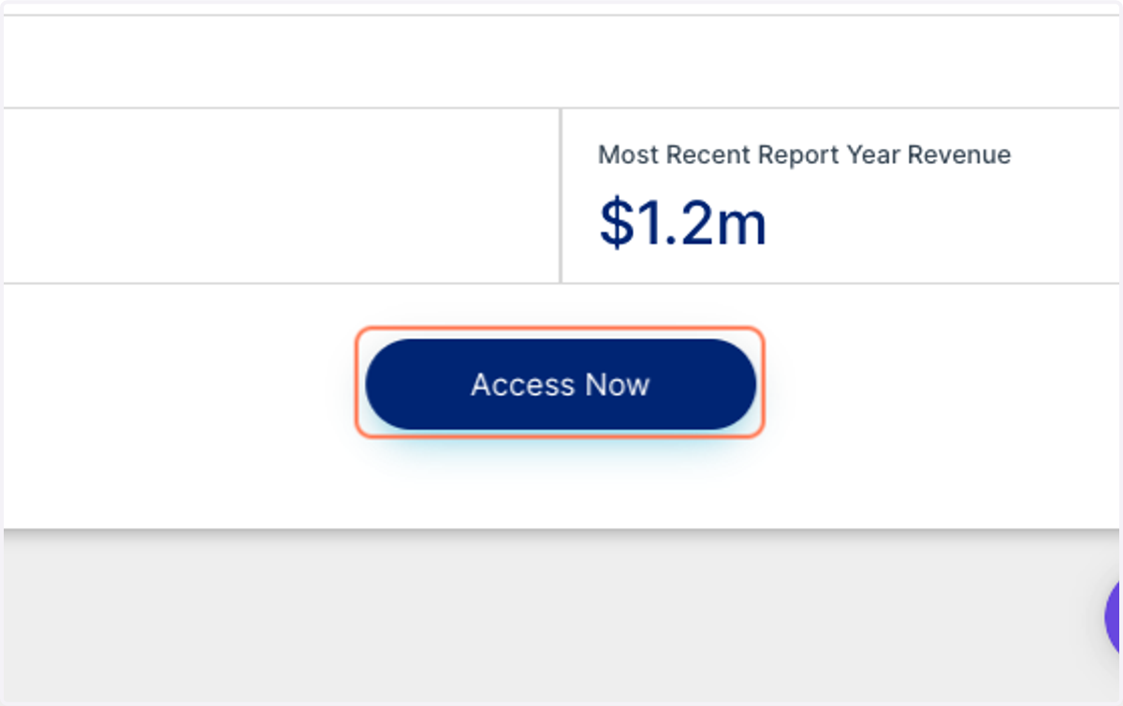Click the word Revenue in the label

(958, 154)
